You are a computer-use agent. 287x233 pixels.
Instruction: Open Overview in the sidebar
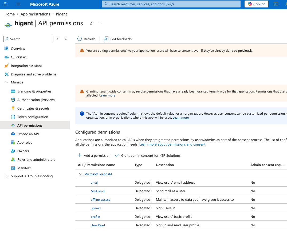click(18, 49)
